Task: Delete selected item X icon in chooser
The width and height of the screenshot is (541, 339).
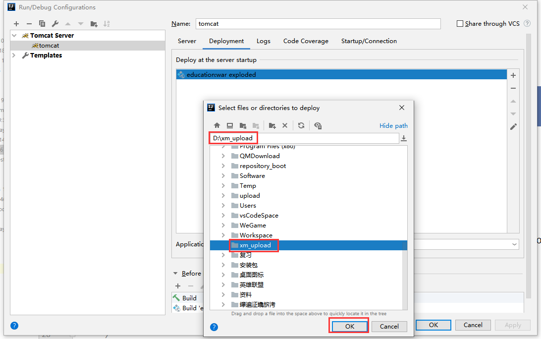Action: (x=285, y=125)
